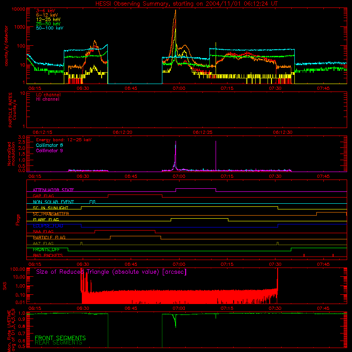The width and height of the screenshot is (352, 352).
Task: Click the 06:12:30 time tick label
Action: (x=282, y=132)
